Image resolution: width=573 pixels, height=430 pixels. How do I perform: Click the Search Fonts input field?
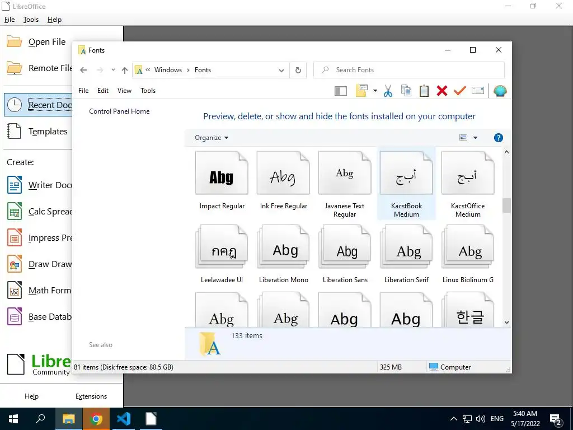[409, 70]
